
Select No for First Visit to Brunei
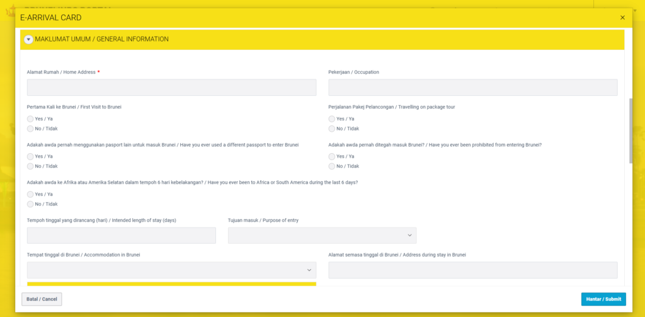pyautogui.click(x=30, y=129)
